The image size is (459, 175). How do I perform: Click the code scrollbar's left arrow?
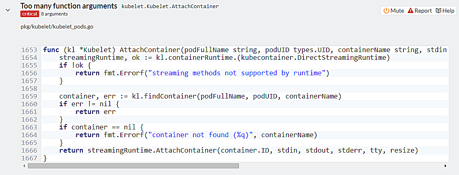(x=24, y=166)
